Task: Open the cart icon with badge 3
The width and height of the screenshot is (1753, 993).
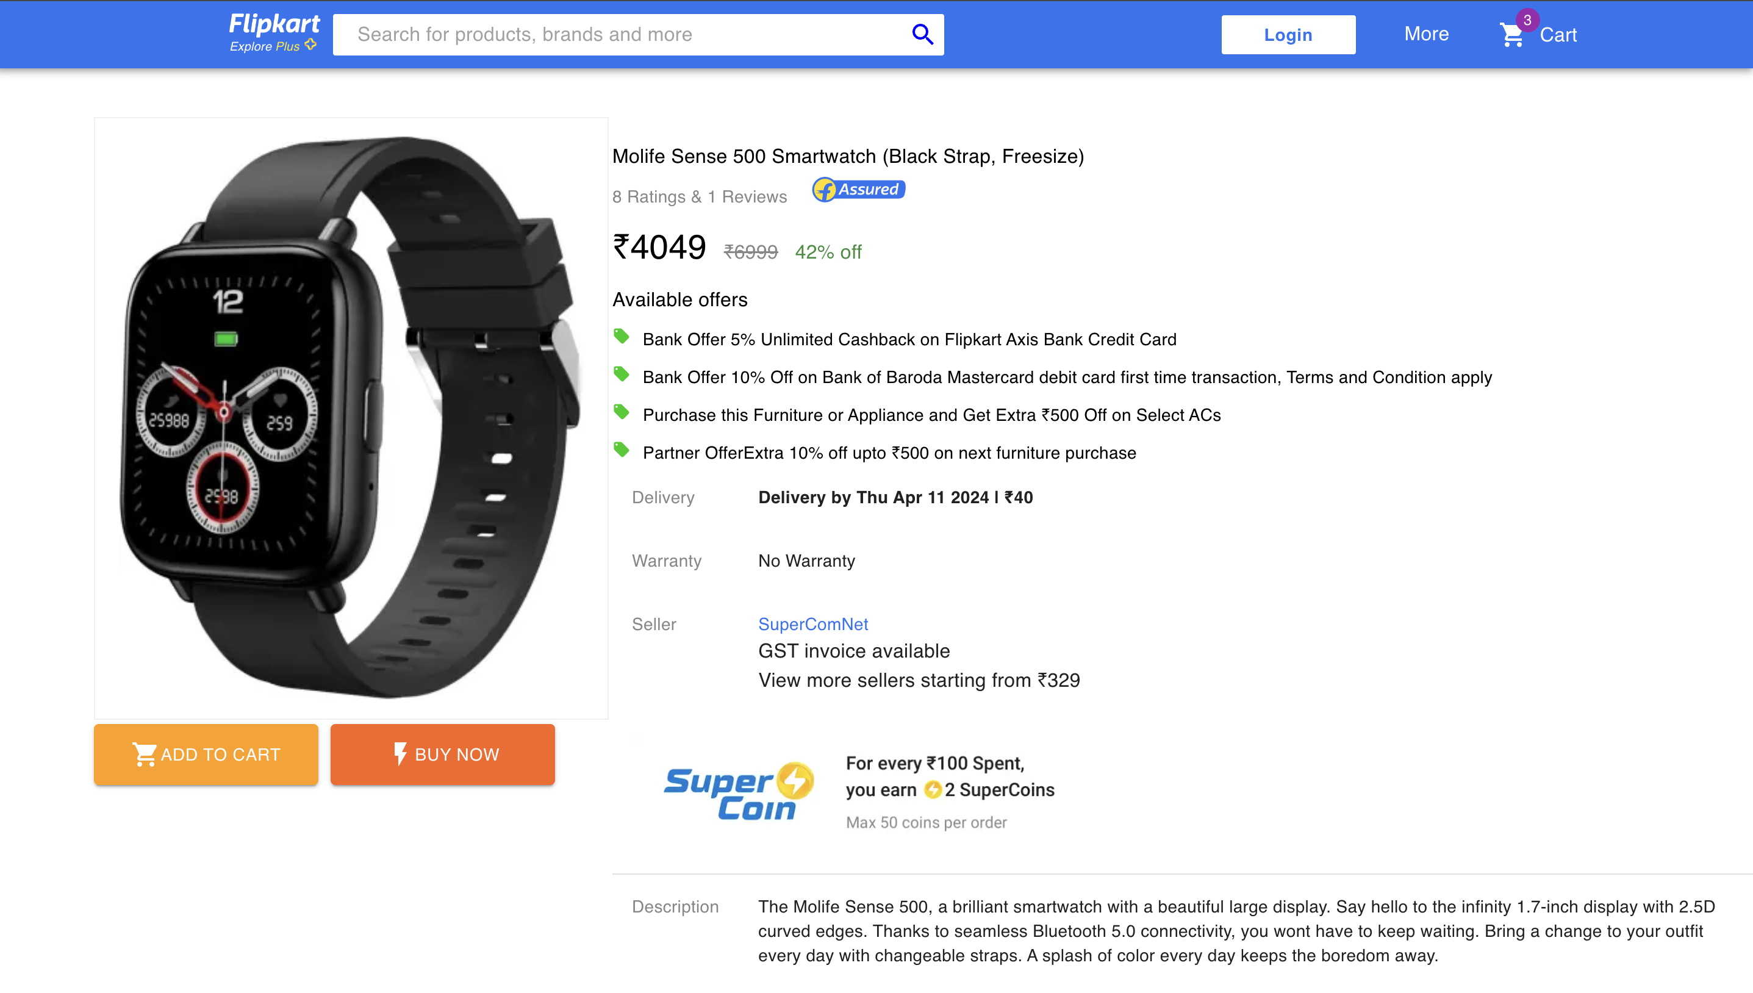Action: point(1512,35)
